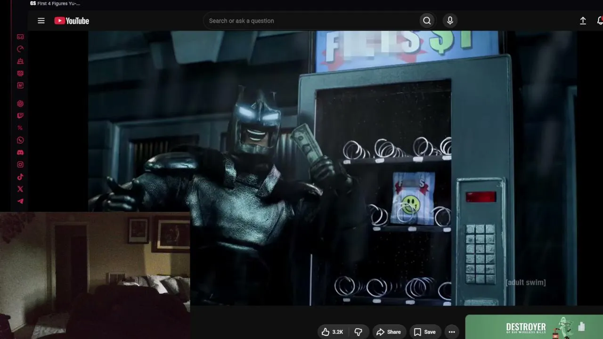
Task: Open the GX Control speedometer icon
Action: pos(20,49)
